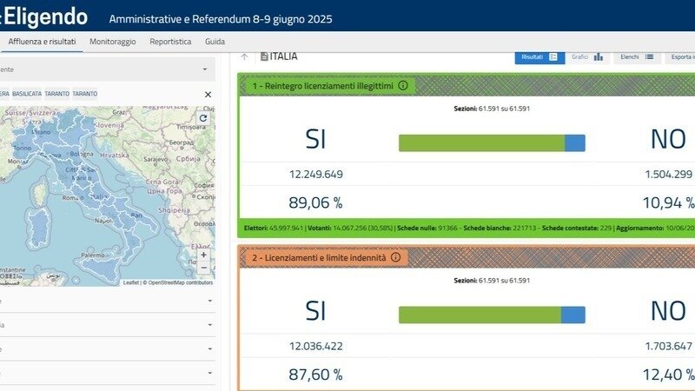
Task: Open the Guida tab
Action: point(215,42)
